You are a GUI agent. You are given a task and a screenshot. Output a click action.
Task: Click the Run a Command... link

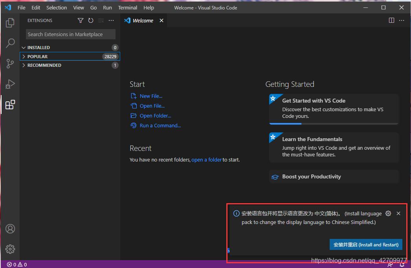point(160,125)
